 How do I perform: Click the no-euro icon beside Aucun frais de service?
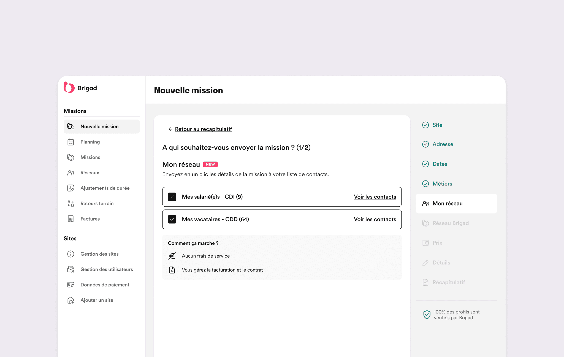click(172, 256)
